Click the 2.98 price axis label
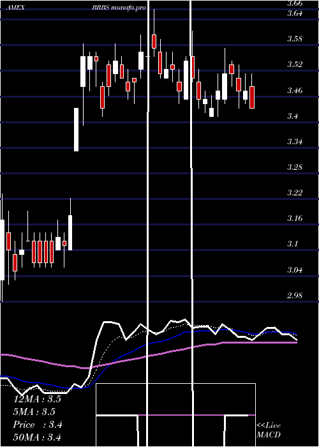The image size is (319, 447). (x=295, y=295)
